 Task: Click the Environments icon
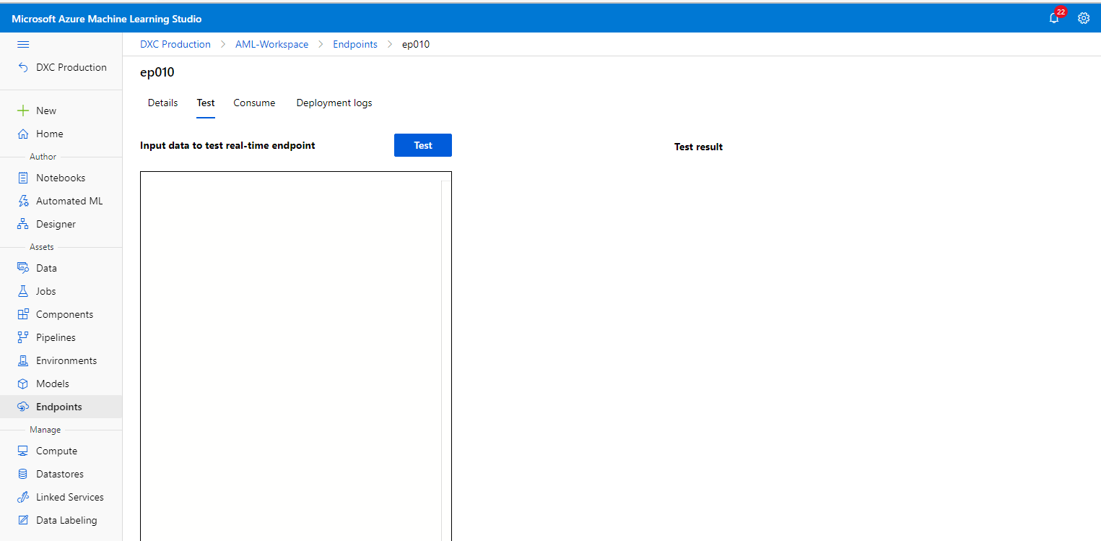(x=23, y=360)
